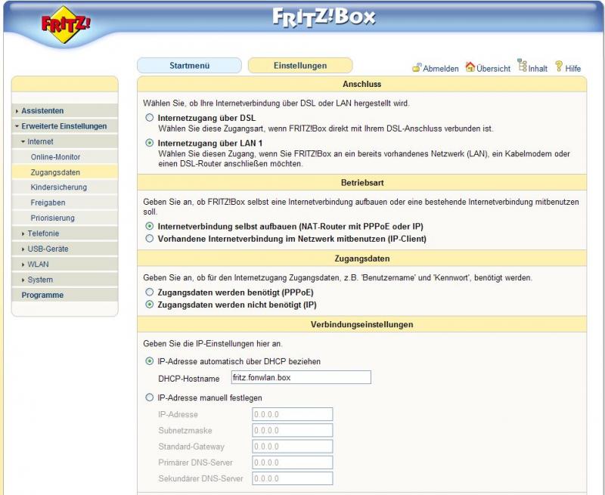
Task: Select Zugangsdaten werden nicht benötigt (IP)
Action: pyautogui.click(x=149, y=304)
